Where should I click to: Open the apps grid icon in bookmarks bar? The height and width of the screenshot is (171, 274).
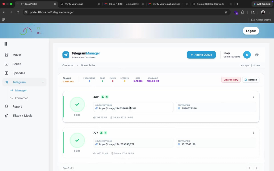(x=4, y=20)
